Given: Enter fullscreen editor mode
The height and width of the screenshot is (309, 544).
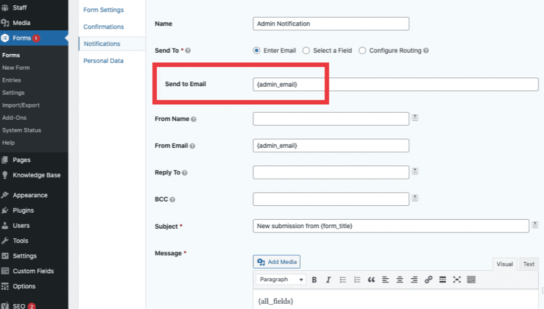Looking at the screenshot, I should [x=457, y=280].
